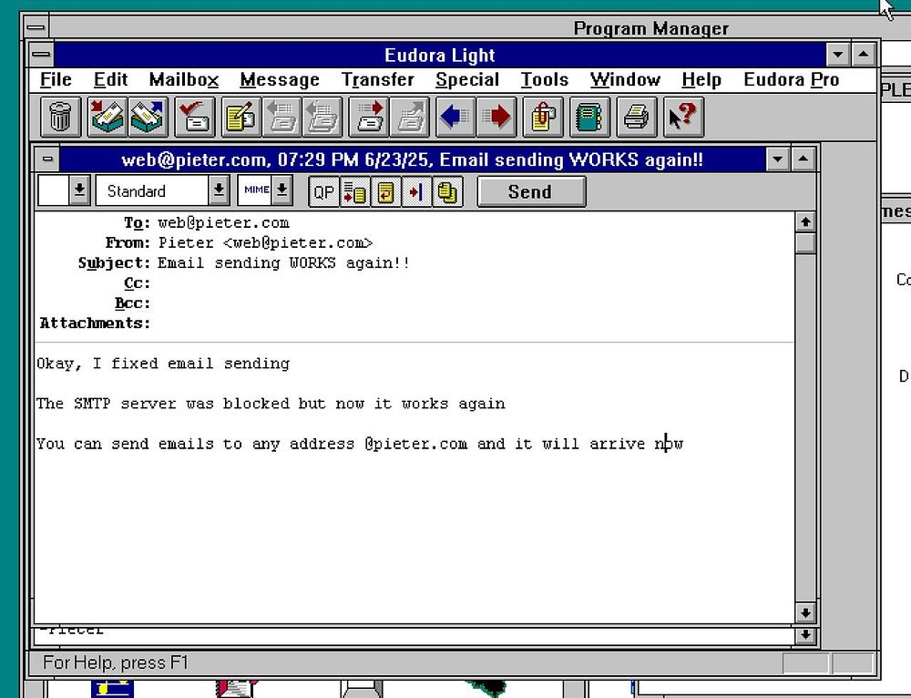The width and height of the screenshot is (911, 698).
Task: Open the Special menu
Action: (x=467, y=79)
